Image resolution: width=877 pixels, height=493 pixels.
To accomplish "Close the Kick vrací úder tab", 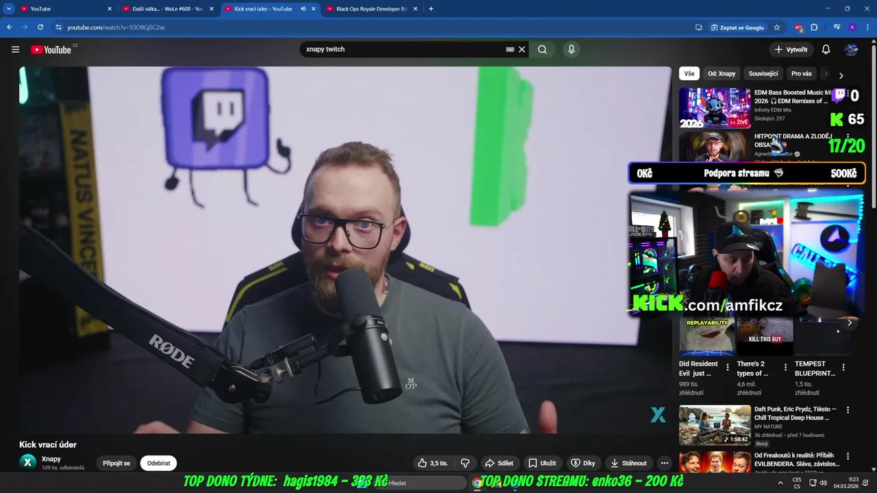I will tap(314, 9).
